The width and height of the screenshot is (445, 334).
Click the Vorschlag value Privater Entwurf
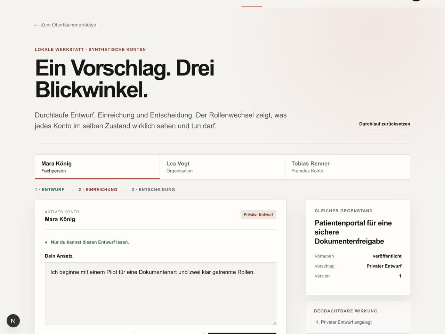(384, 266)
